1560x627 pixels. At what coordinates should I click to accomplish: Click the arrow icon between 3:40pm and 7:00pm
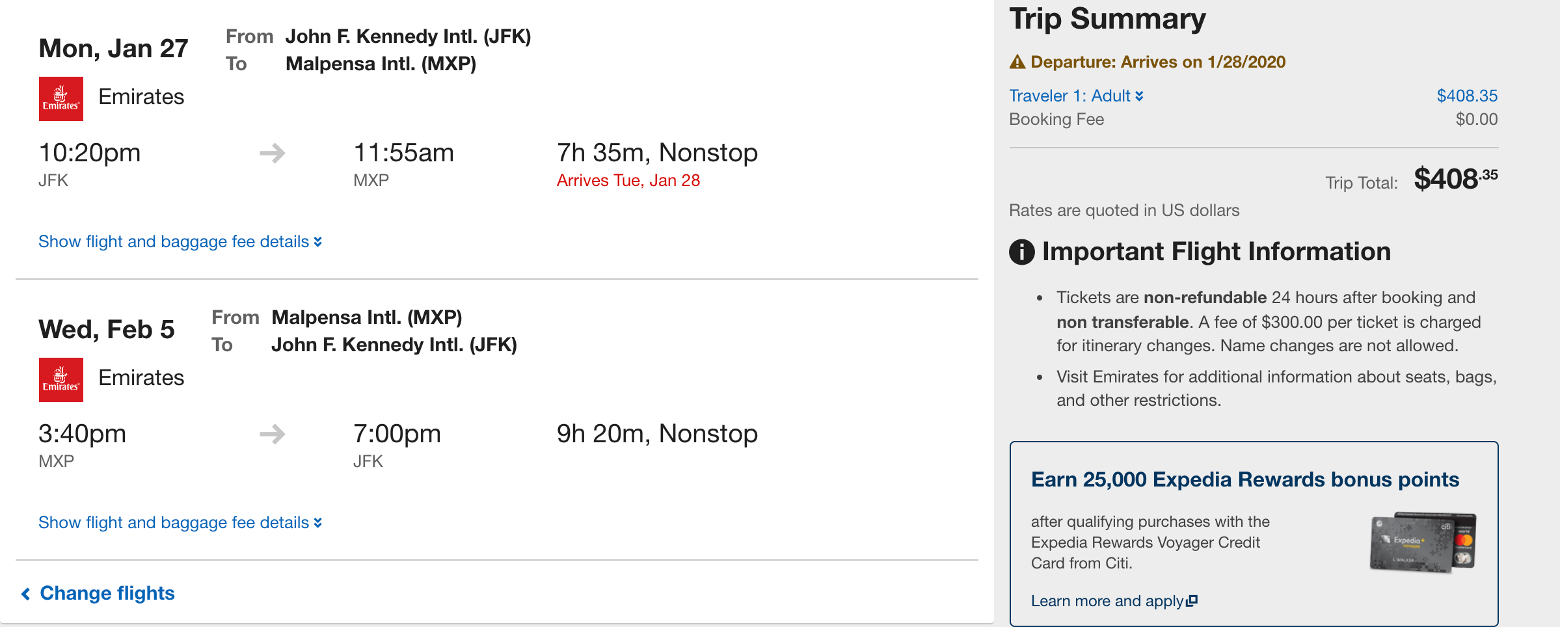point(273,434)
